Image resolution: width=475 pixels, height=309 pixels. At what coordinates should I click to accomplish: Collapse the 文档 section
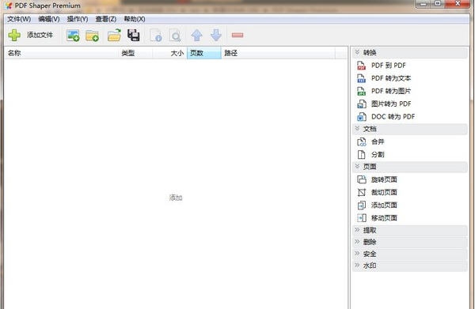click(x=410, y=129)
